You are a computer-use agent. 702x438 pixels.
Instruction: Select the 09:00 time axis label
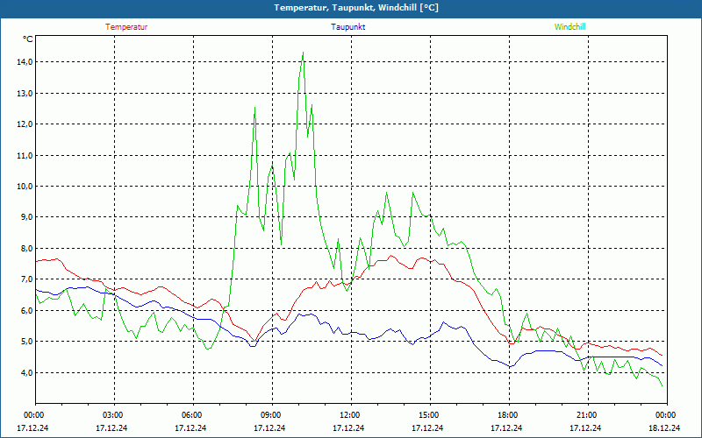coord(271,415)
